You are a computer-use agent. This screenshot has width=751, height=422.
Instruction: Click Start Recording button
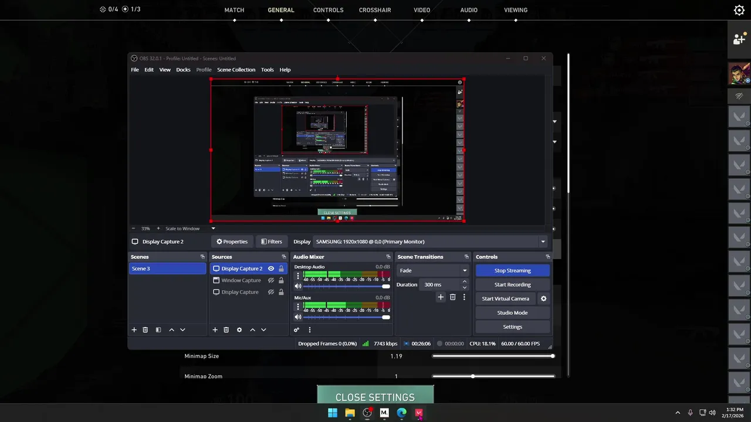pyautogui.click(x=512, y=285)
